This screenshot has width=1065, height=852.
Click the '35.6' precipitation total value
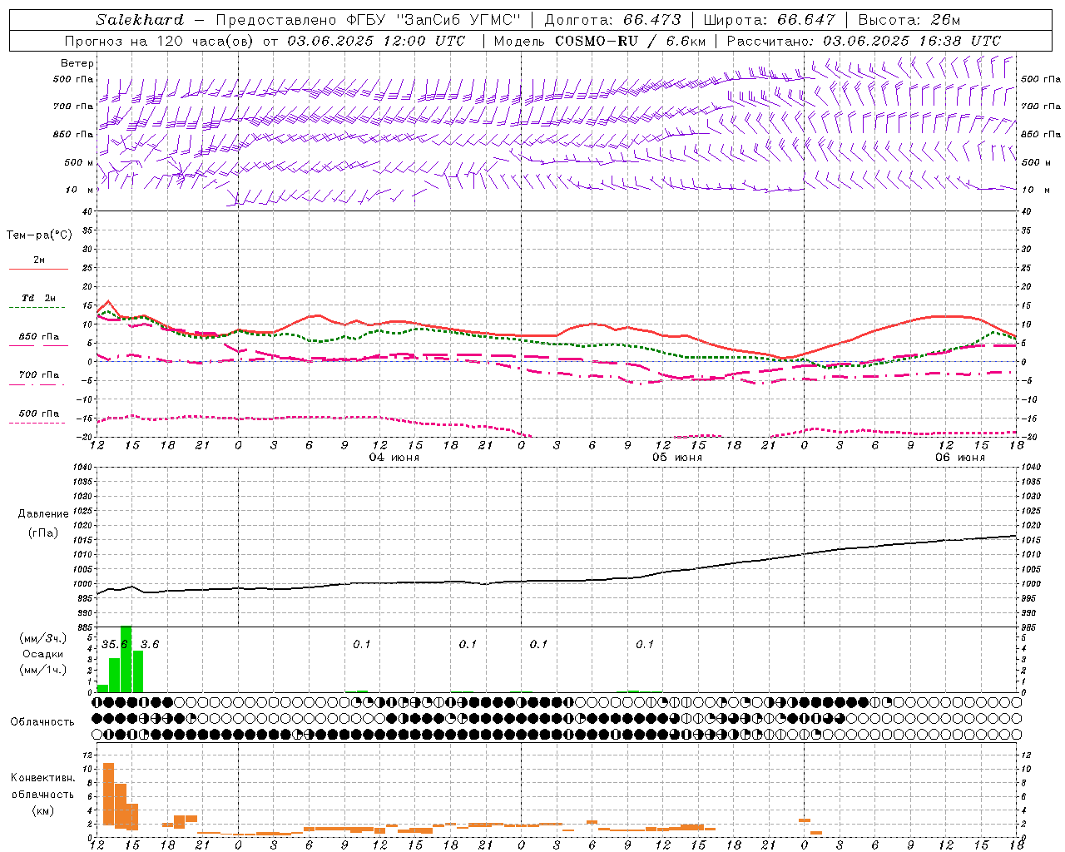[x=114, y=645]
